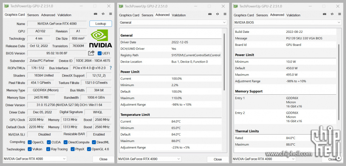Open the GPU selector dropdown in left window
This screenshot has width=346, height=166.
point(35,159)
